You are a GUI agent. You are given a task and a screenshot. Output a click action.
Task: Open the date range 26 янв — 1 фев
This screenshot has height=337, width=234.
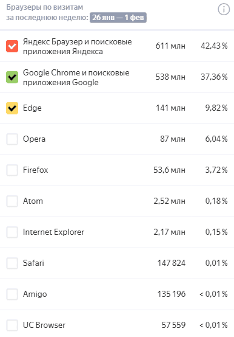[118, 18]
